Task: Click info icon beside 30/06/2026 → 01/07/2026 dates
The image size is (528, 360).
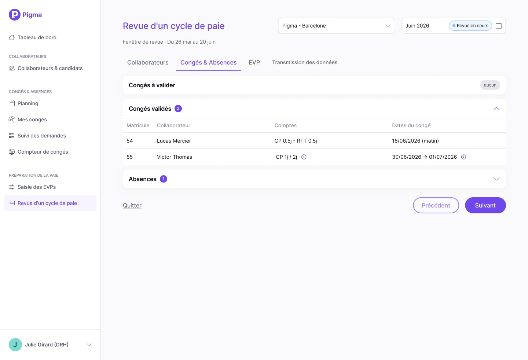Action: (463, 157)
